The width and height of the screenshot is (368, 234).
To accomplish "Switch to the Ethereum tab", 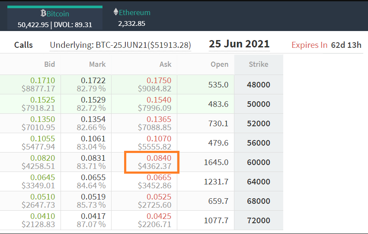I will pyautogui.click(x=132, y=18).
